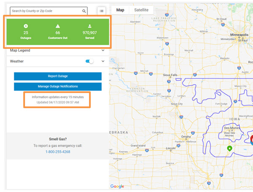253x192 pixels.
Task: Click the Des Moines label on the map
Action: (231, 128)
